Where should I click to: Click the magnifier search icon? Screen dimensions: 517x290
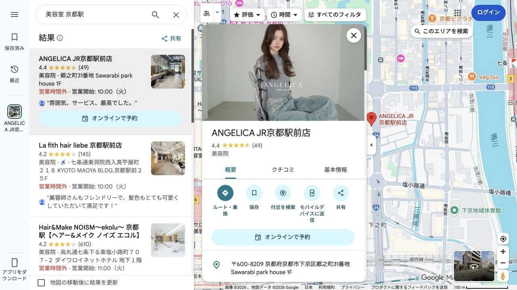click(x=156, y=15)
